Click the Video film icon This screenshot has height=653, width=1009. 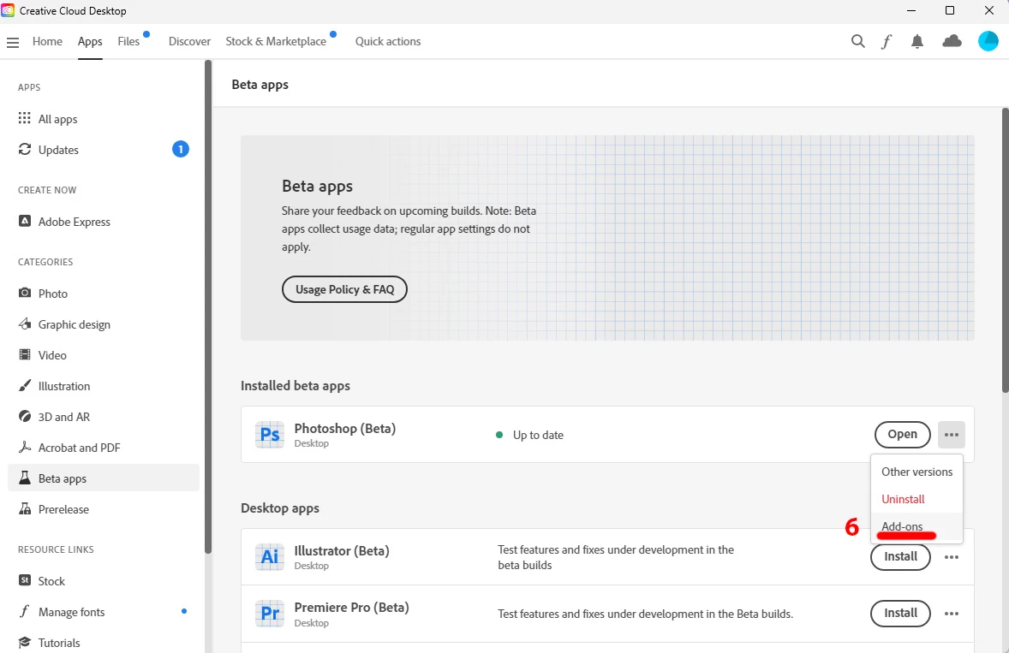coord(25,355)
